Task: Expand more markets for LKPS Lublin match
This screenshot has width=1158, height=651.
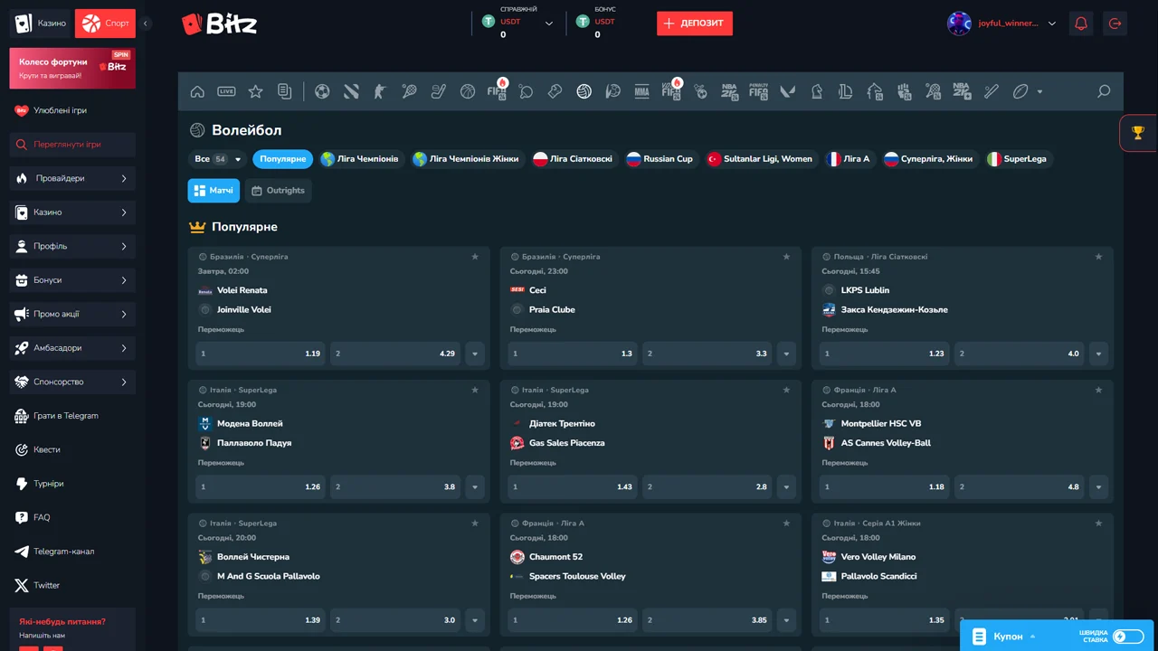Action: coord(1099,354)
